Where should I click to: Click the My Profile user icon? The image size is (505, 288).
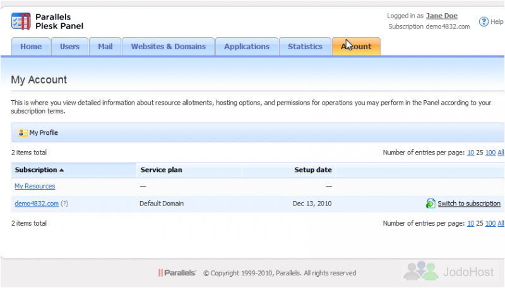click(x=23, y=133)
